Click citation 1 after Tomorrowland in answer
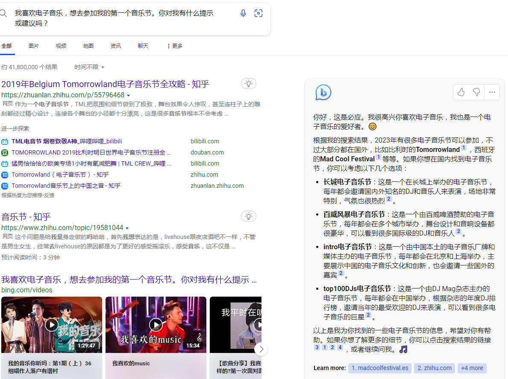 (x=464, y=148)
